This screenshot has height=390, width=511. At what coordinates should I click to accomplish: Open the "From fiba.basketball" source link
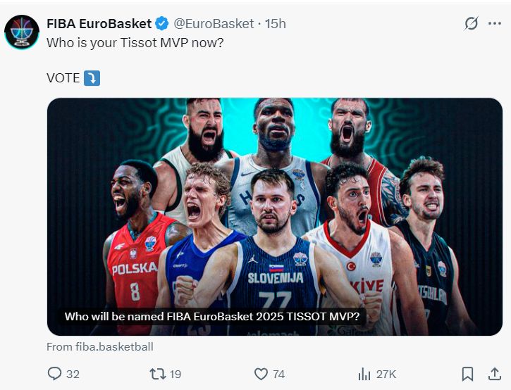[x=99, y=346]
